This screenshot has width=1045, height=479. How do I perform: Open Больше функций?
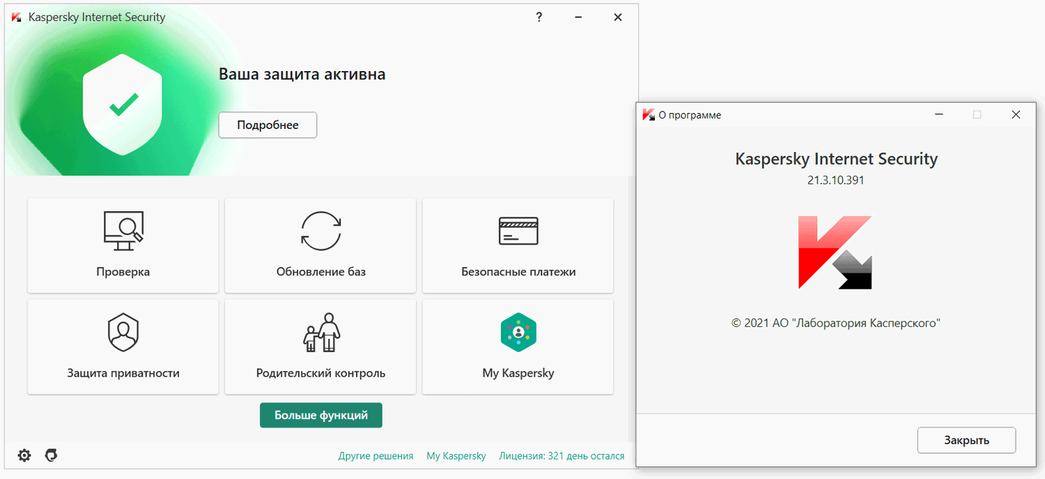[x=320, y=415]
